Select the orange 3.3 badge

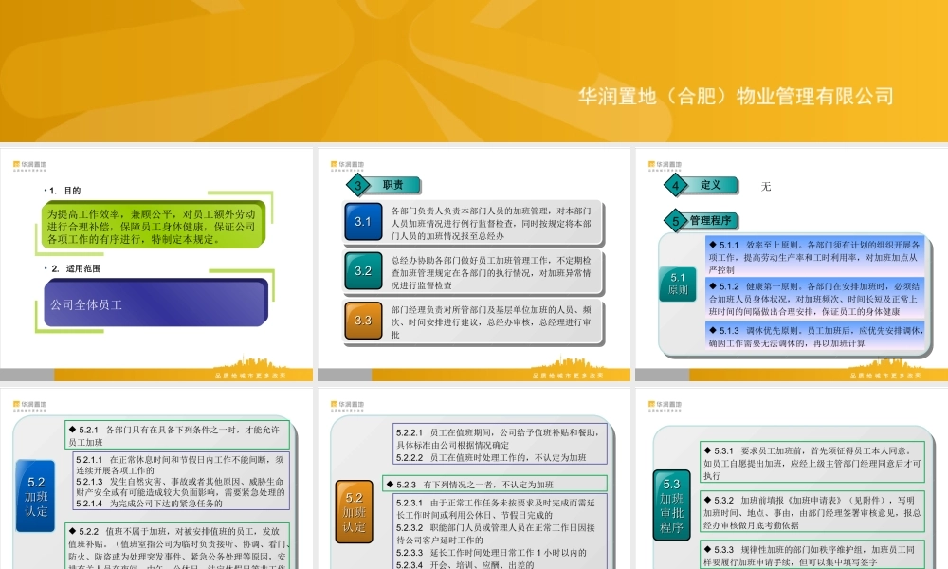point(363,321)
